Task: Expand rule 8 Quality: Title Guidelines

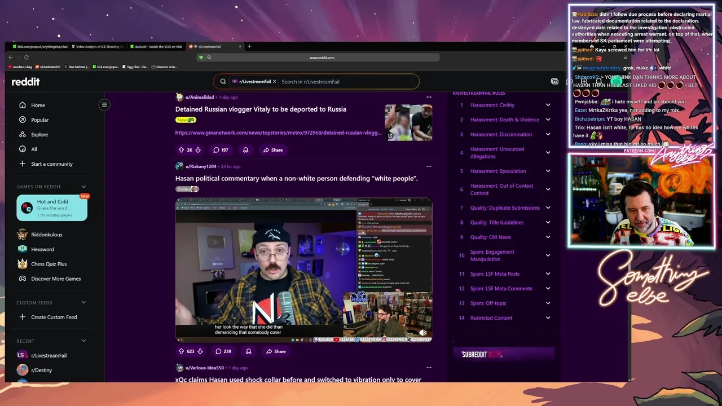Action: (x=548, y=222)
